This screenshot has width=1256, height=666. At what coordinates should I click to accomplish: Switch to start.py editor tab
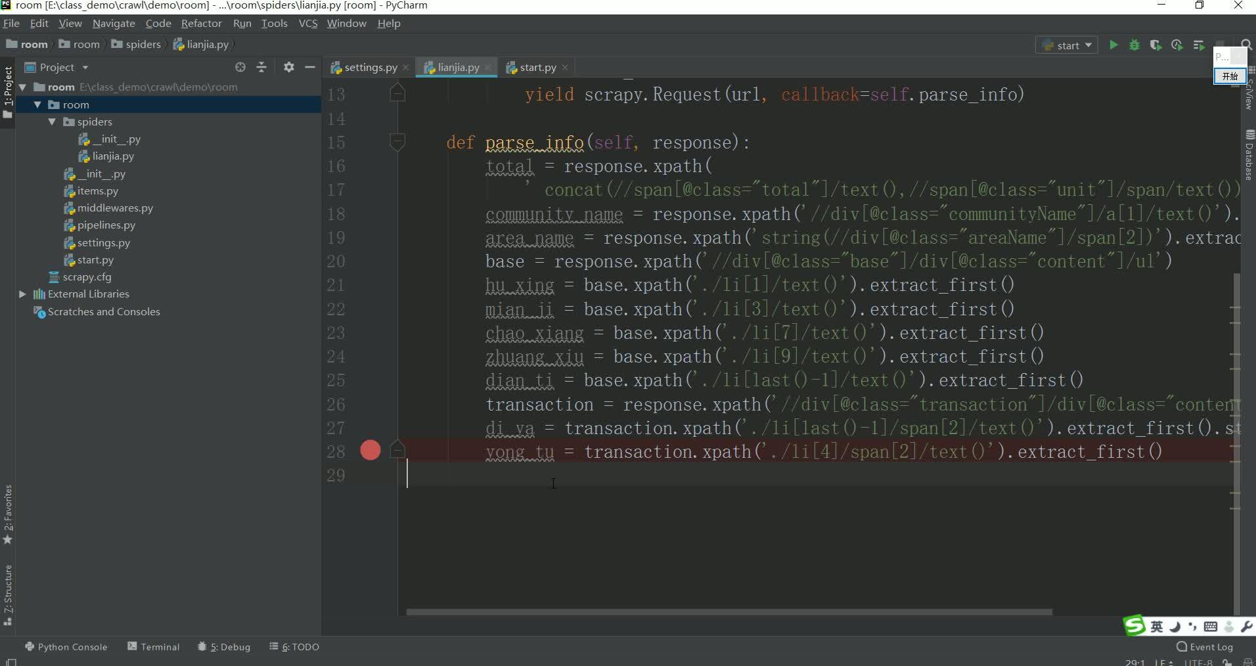pos(538,68)
